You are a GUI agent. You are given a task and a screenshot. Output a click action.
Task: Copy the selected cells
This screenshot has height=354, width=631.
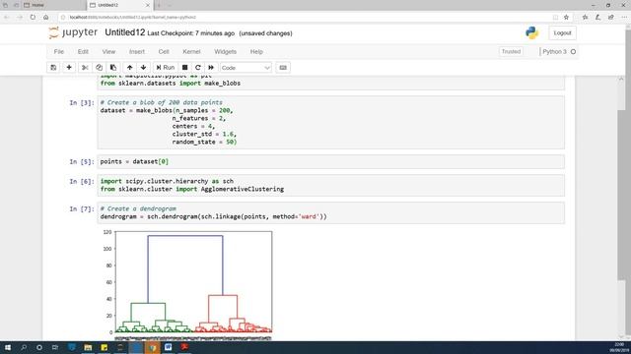coord(99,68)
